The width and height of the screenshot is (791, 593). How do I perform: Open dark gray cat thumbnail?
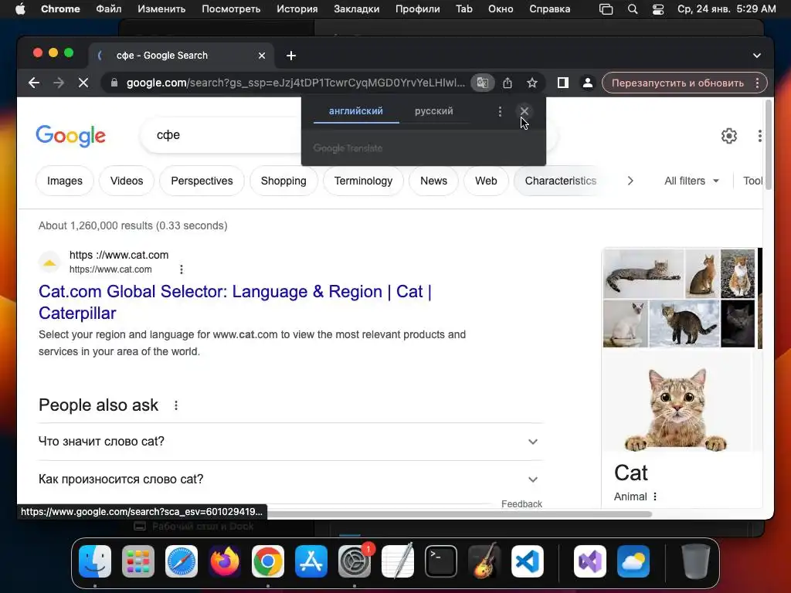pos(738,324)
